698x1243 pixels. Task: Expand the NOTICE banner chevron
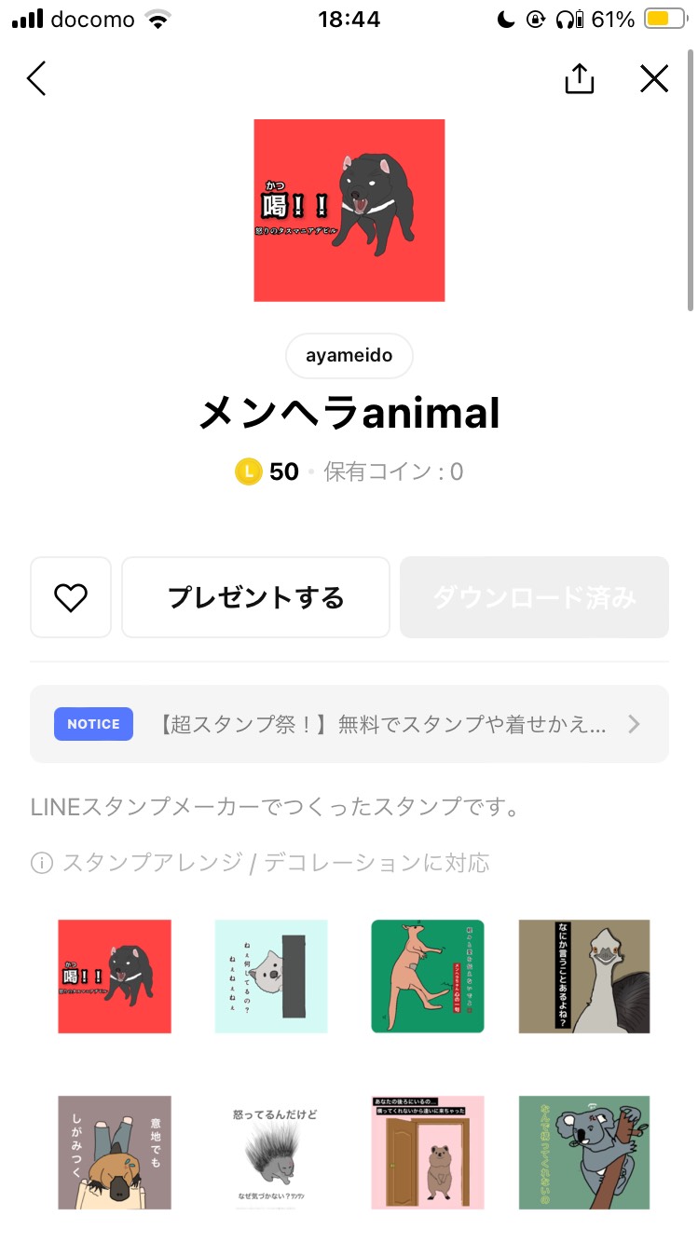[634, 724]
